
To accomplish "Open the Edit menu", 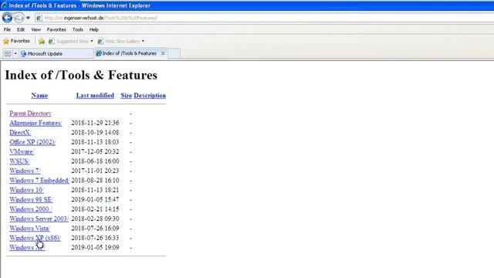I will (21, 29).
